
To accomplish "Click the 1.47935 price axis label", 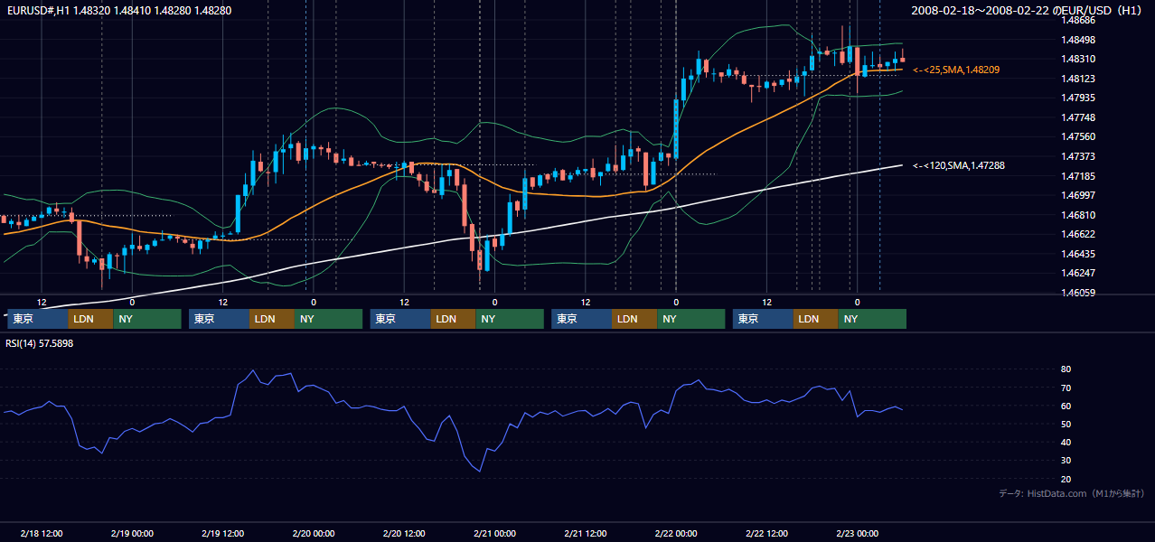I will coord(1077,98).
